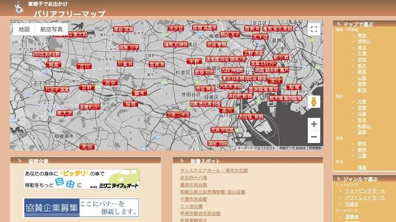Zoom in with the map plus button
The image size is (396, 222).
coord(314,124)
